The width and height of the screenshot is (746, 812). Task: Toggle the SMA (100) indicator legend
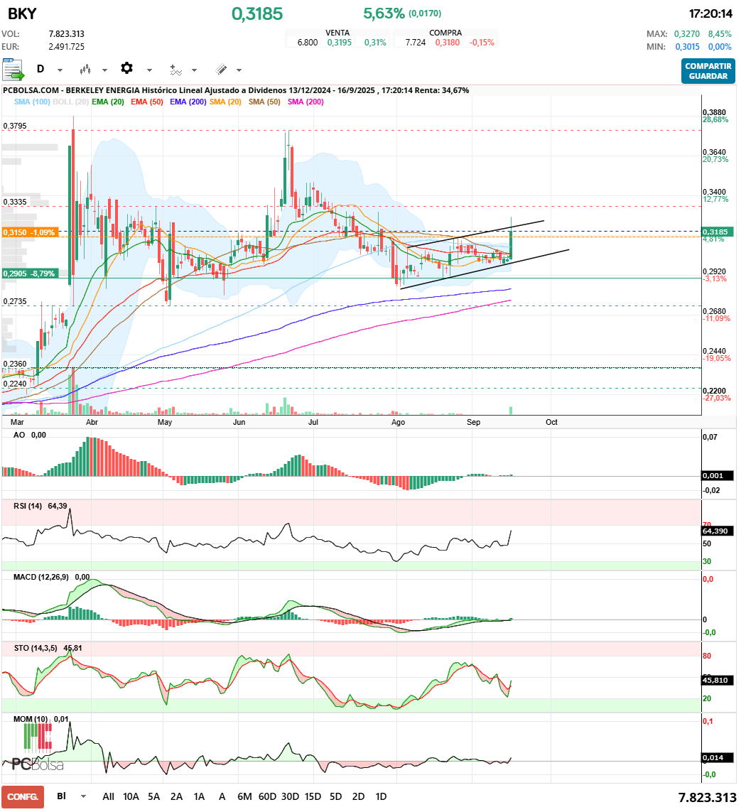[32, 102]
